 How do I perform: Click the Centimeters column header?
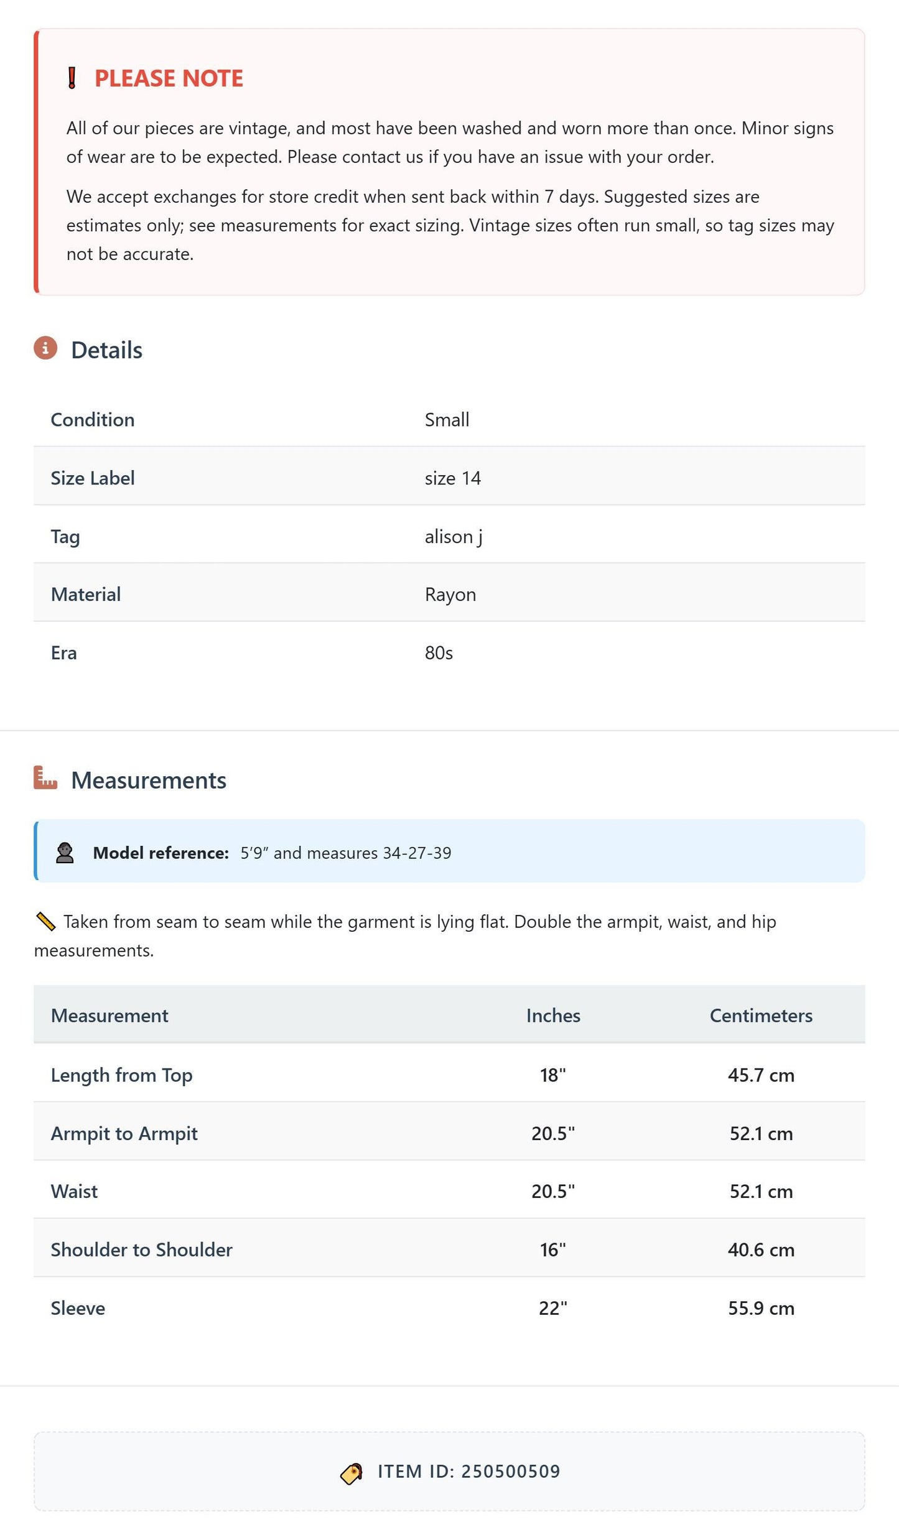pos(761,1016)
